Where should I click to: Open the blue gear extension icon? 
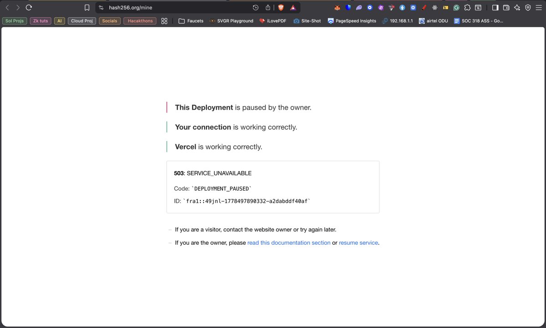[413, 7]
